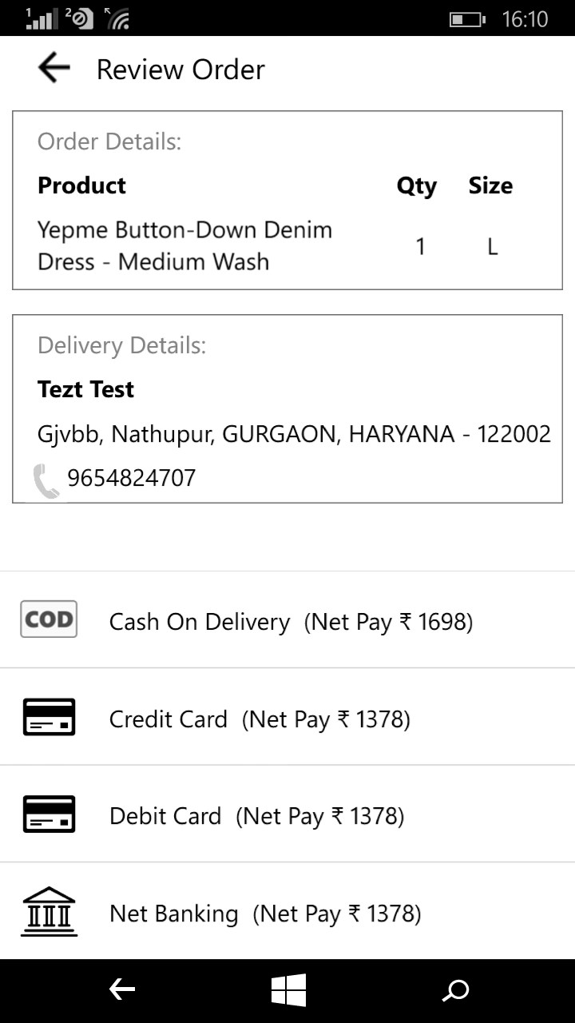575x1023 pixels.
Task: Select Net Banking payment option
Action: click(287, 911)
